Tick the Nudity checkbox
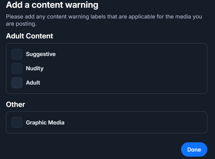This screenshot has height=159, width=215. point(17,68)
